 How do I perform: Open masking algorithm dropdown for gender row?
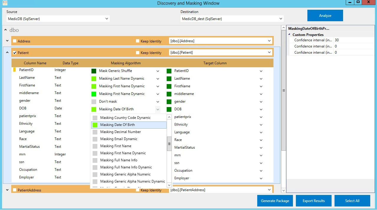158,102
